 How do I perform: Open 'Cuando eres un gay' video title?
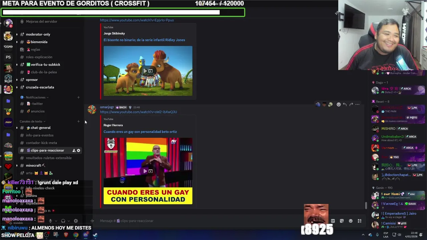pos(140,132)
